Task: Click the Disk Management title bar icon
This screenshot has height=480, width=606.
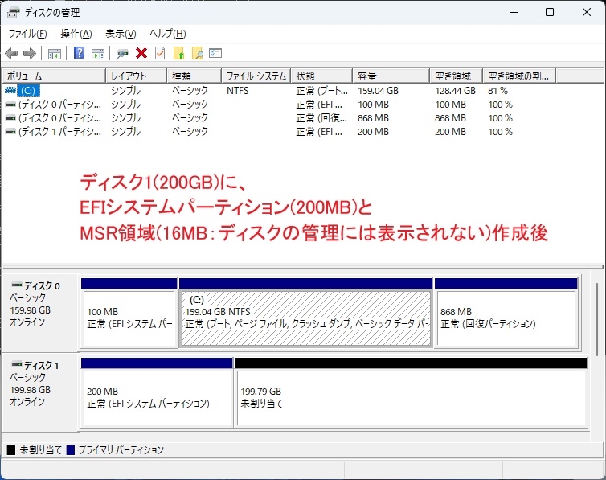Action: pyautogui.click(x=13, y=13)
